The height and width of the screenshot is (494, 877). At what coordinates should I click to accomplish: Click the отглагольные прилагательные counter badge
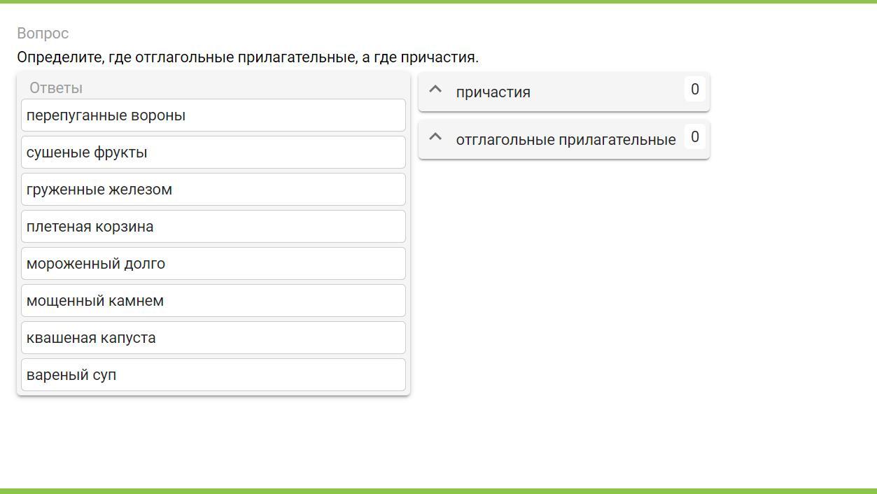[694, 137]
